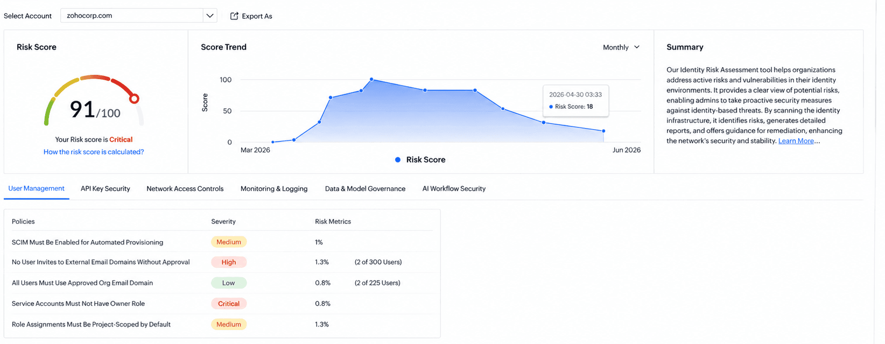The image size is (885, 344).
Task: Open the Monthly trend interval dropdown
Action: tap(621, 47)
